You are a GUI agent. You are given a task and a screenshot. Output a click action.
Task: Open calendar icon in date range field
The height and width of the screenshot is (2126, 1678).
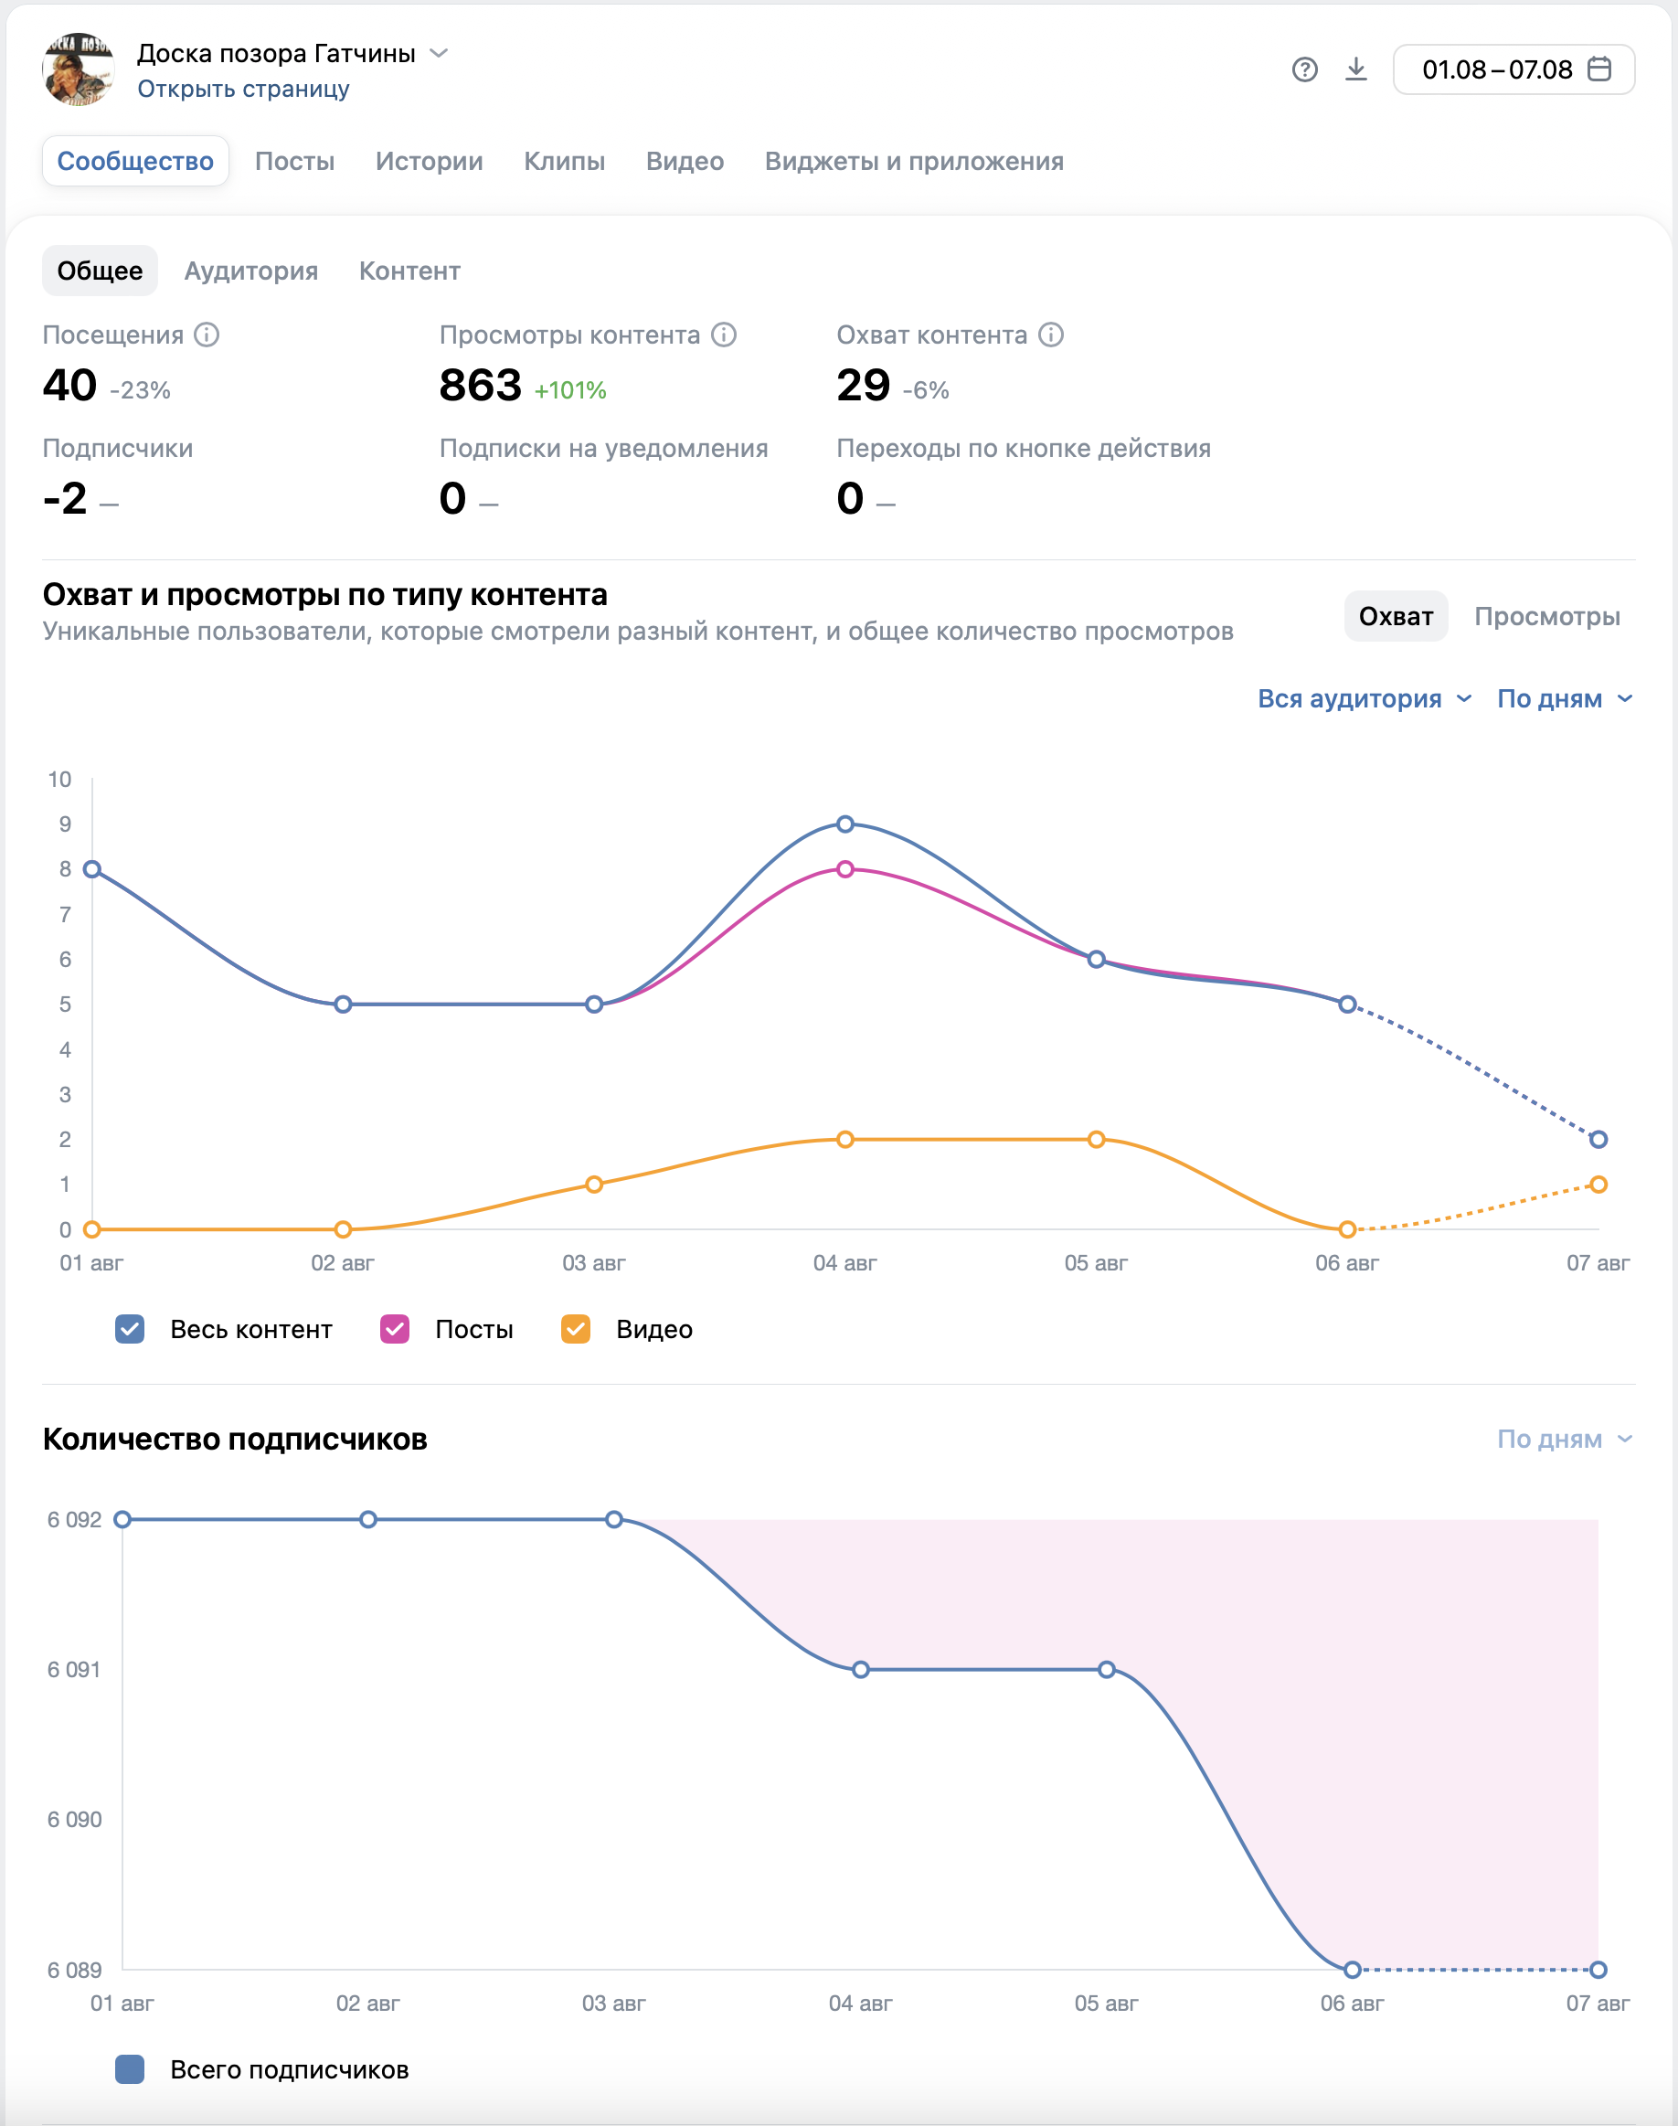(x=1599, y=69)
